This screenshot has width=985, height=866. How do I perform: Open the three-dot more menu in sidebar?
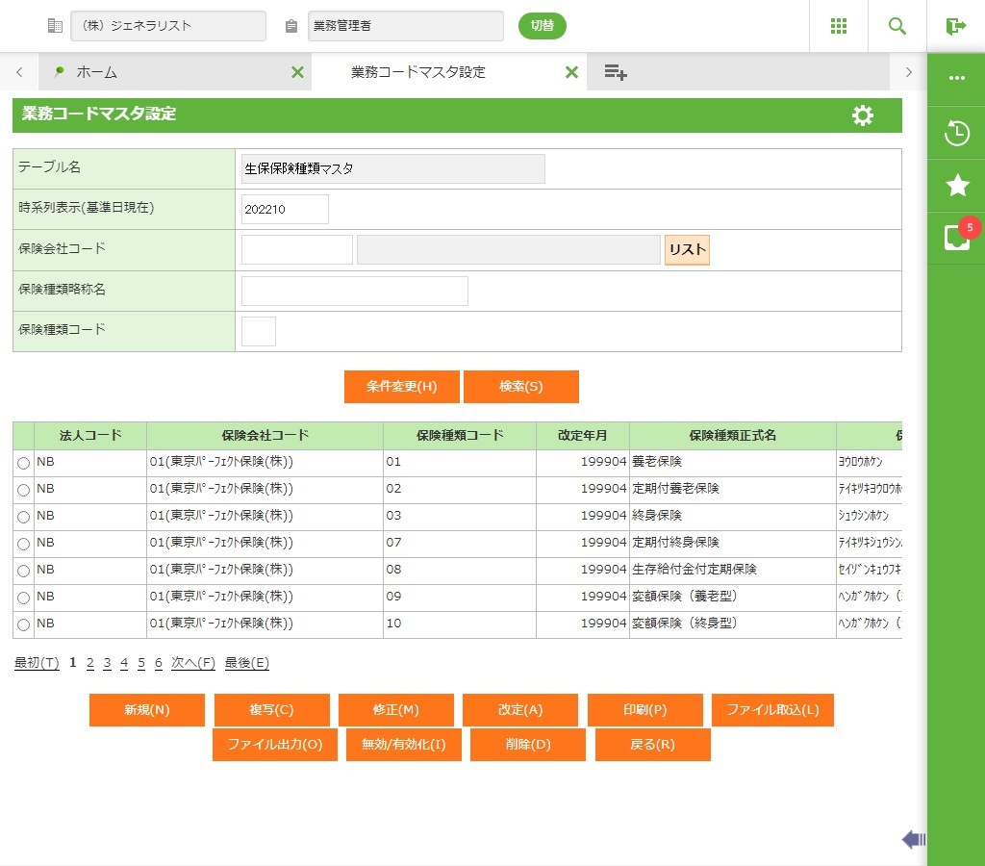coord(956,78)
